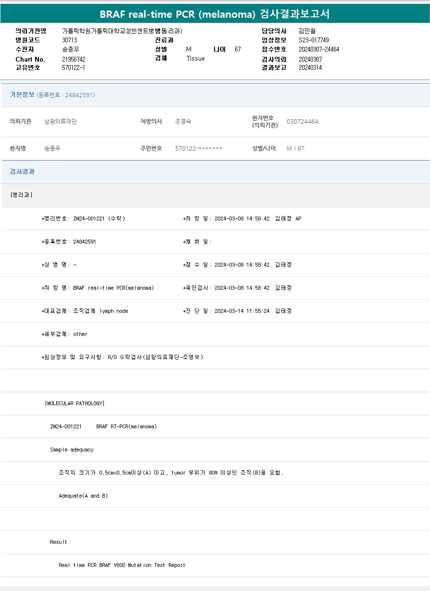This screenshot has height=591, width=430.
Task: Select the 접수번호 value 20240307-24464
Action: point(318,50)
